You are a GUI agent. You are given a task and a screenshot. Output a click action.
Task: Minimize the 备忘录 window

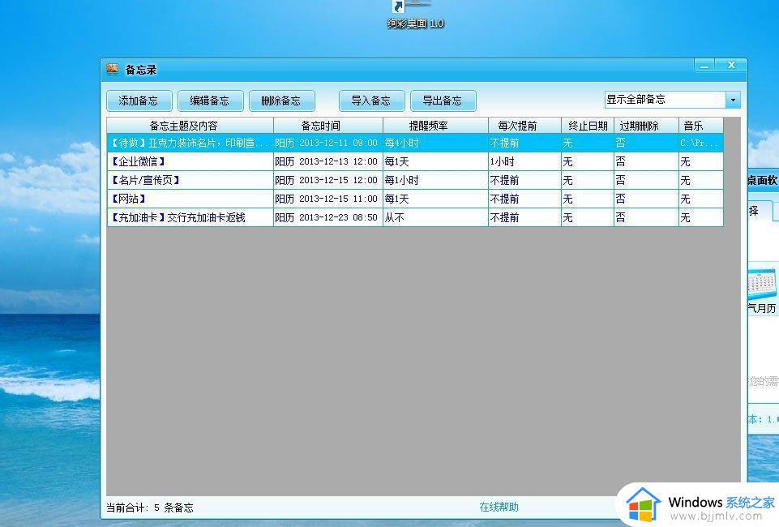[704, 65]
